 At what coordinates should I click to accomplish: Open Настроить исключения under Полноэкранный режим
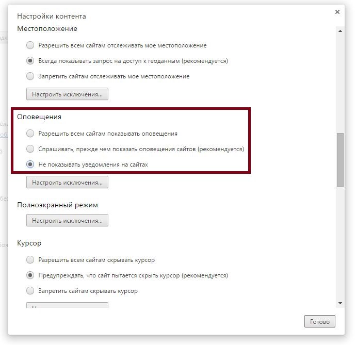coord(67,220)
